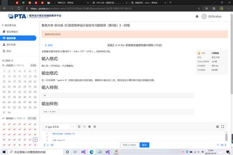Select the boxed currently selected checkmark problem
The height and width of the screenshot is (155, 233).
coord(35,139)
